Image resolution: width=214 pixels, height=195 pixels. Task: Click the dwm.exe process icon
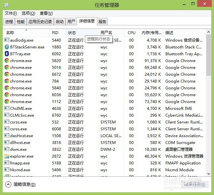point(7,149)
